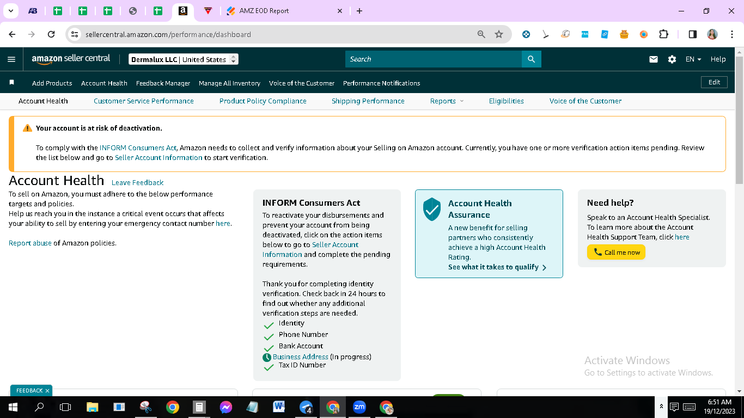This screenshot has width=744, height=418.
Task: Open the Chrome Extensions puzzle icon
Action: click(663, 34)
